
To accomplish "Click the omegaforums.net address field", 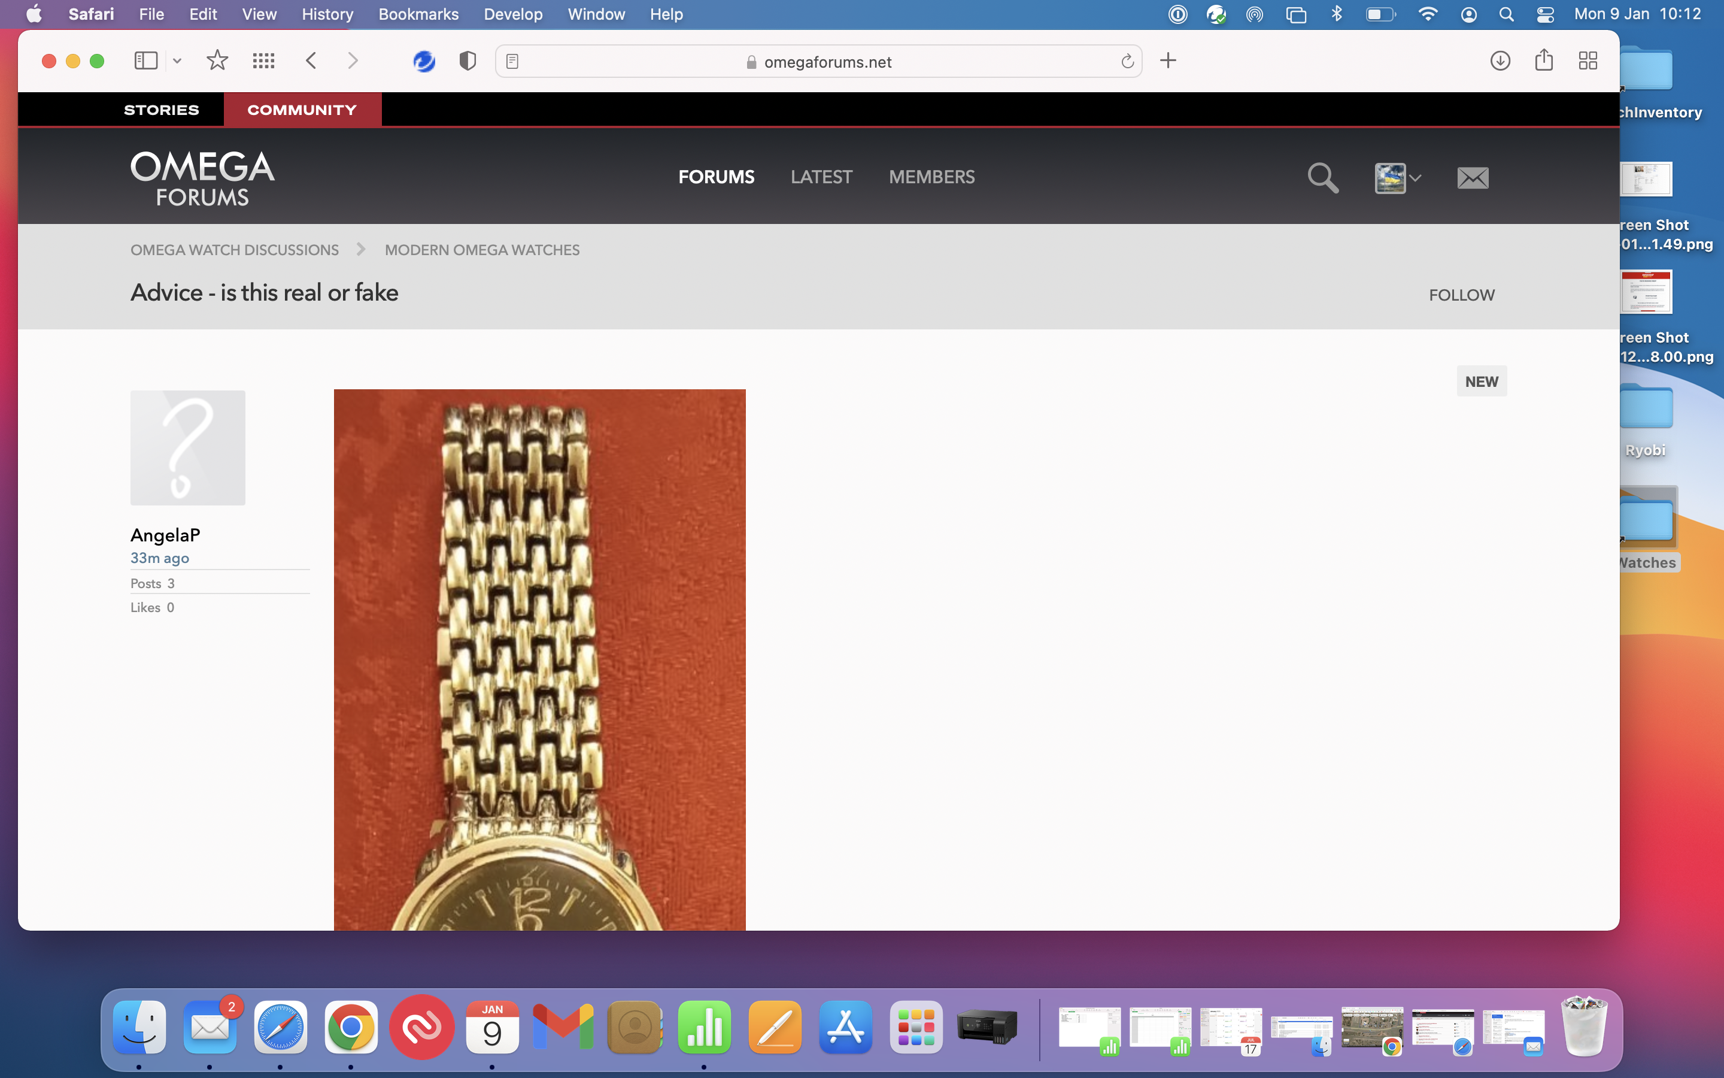I will [x=826, y=62].
